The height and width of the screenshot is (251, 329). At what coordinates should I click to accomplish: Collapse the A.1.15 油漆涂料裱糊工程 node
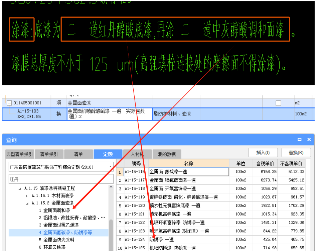[20, 188]
